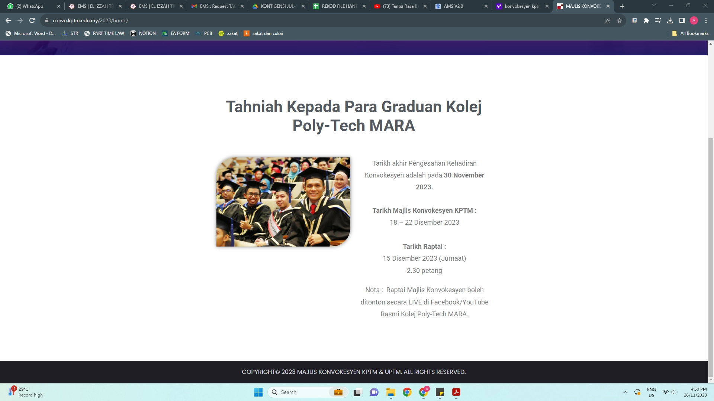
Task: Click scrollbar down arrow
Action: tap(711, 380)
